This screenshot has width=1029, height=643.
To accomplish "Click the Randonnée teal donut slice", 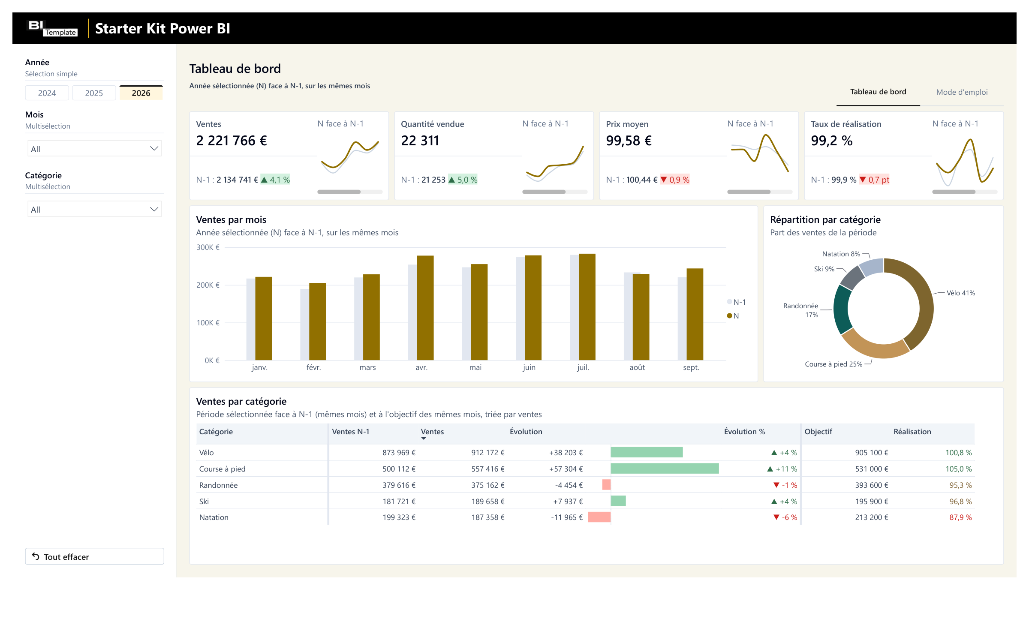I will click(842, 309).
